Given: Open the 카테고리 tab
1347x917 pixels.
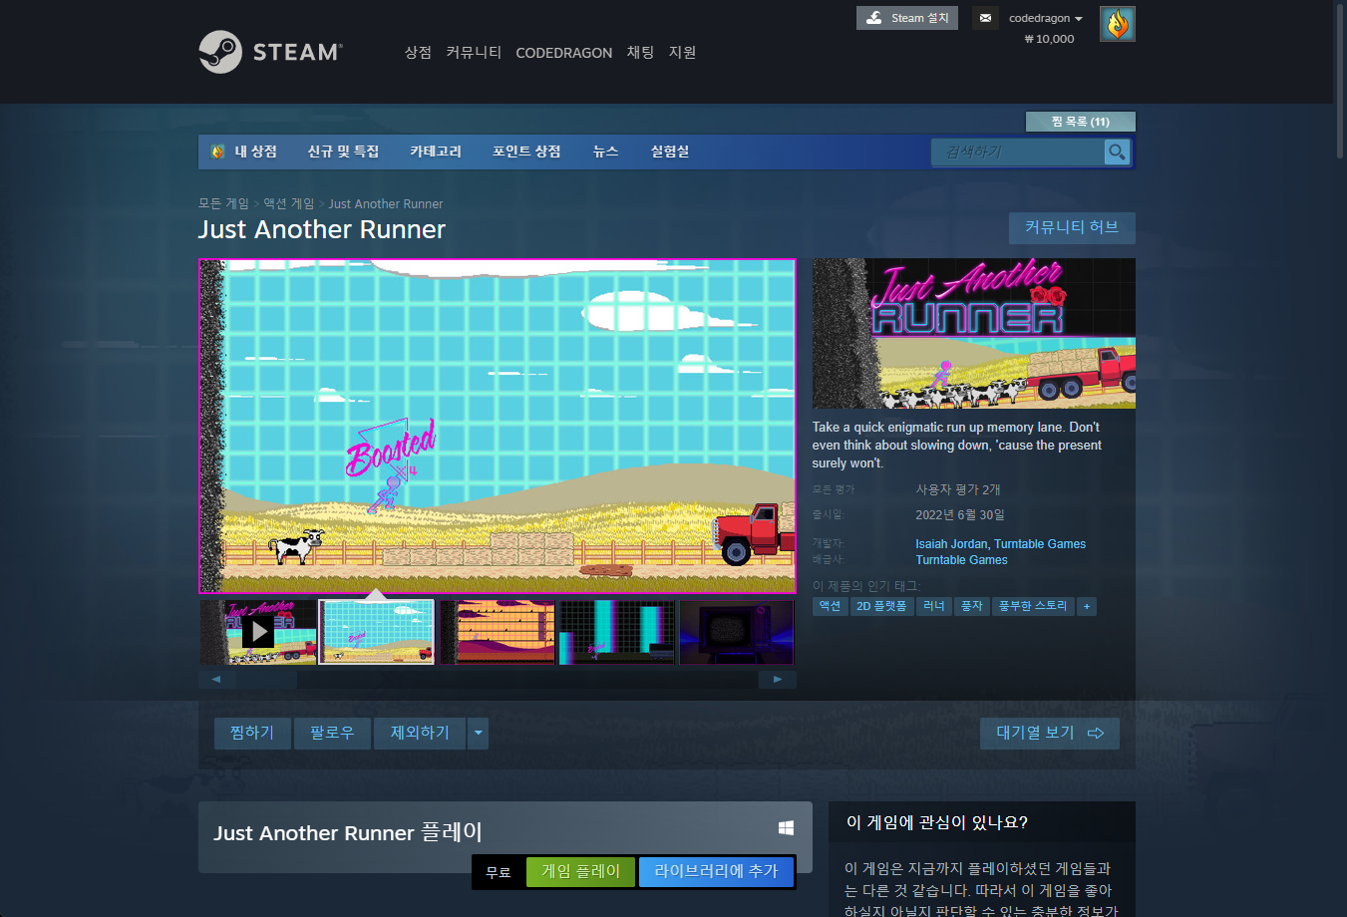Looking at the screenshot, I should [x=436, y=152].
